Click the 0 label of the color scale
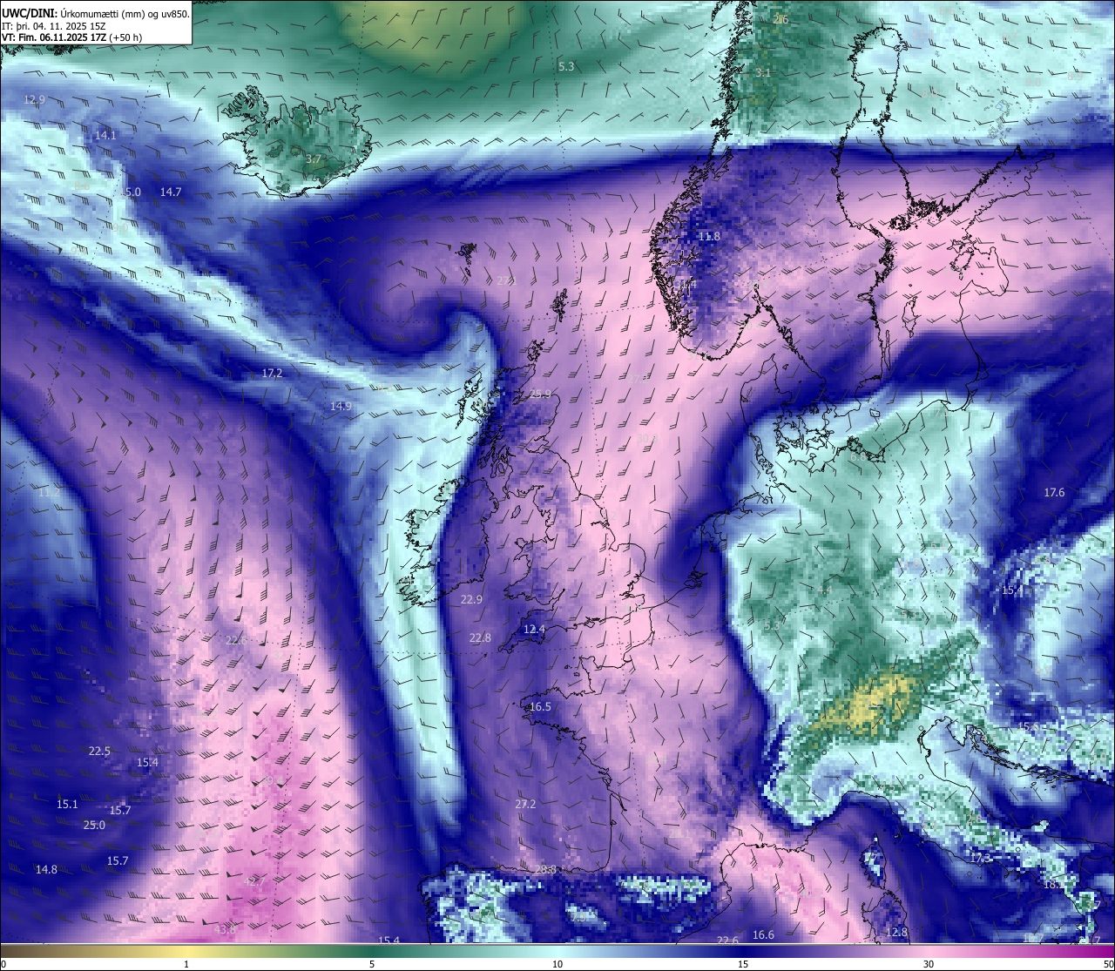The width and height of the screenshot is (1115, 971). tap(3, 964)
